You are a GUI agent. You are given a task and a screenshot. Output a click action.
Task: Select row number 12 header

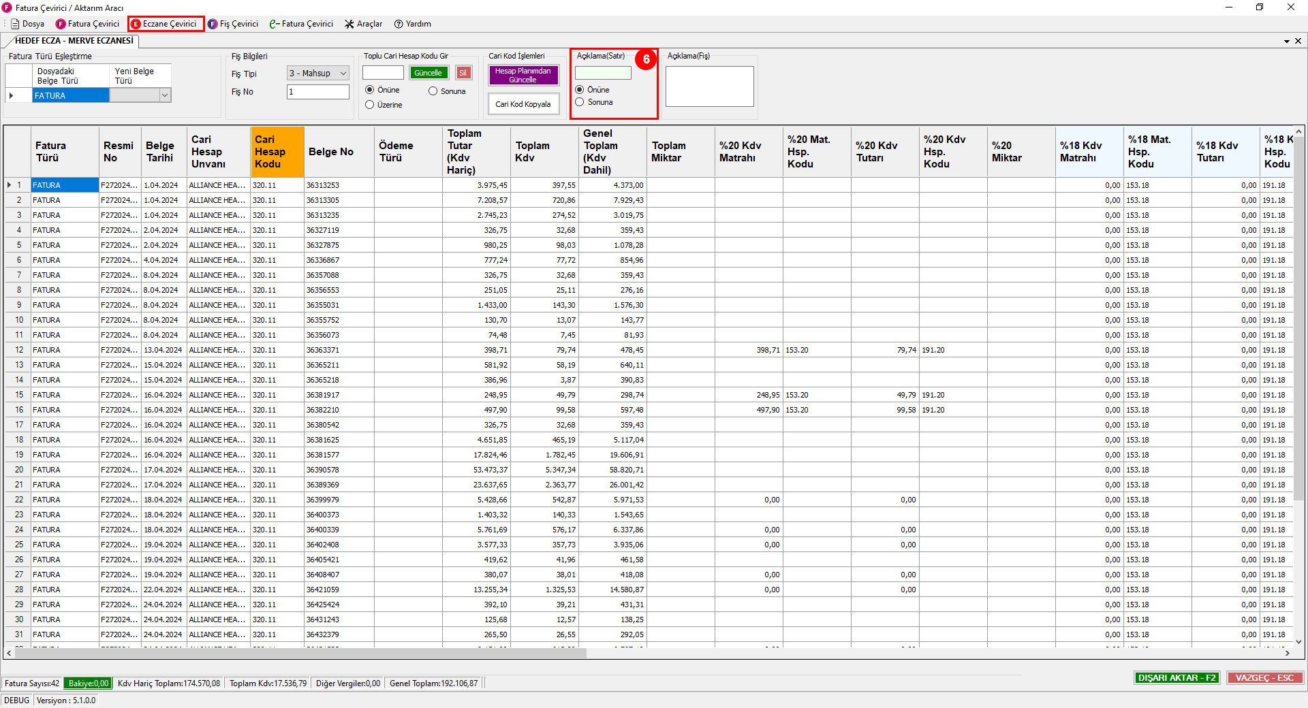[x=18, y=350]
